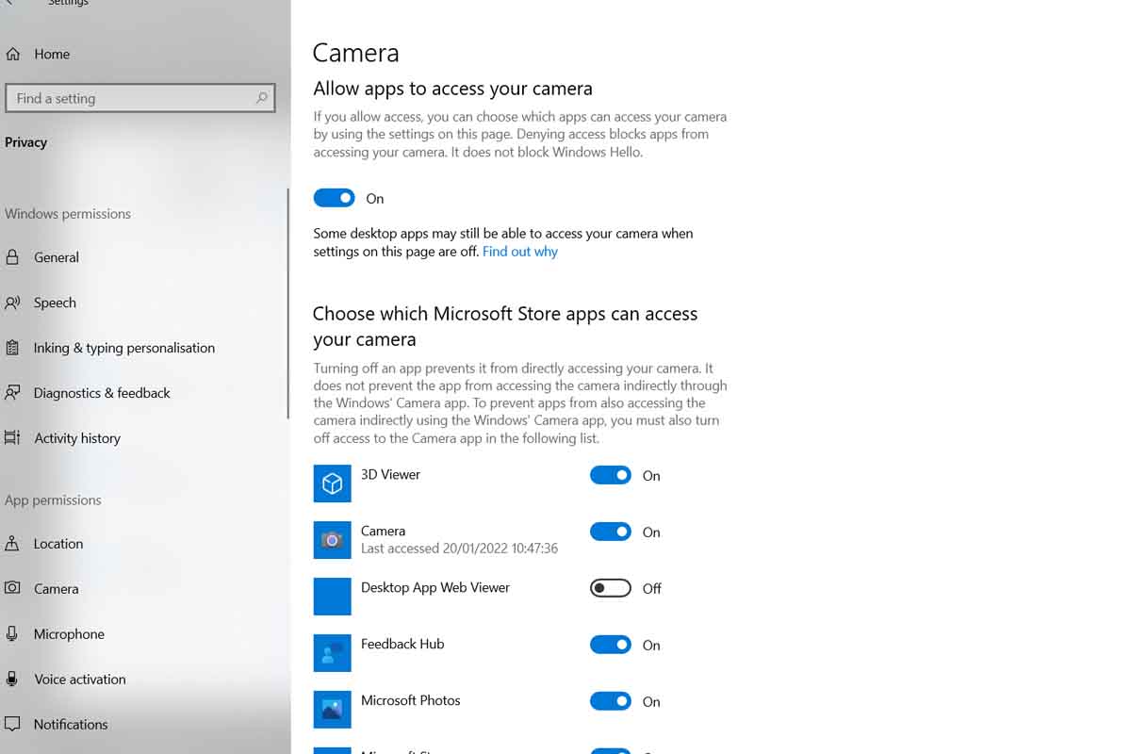Click the Home icon in sidebar
The image size is (1131, 754).
click(12, 54)
